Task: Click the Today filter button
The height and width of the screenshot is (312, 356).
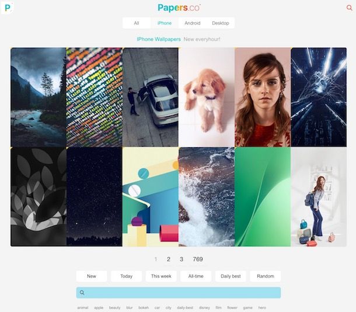Action: pos(126,276)
